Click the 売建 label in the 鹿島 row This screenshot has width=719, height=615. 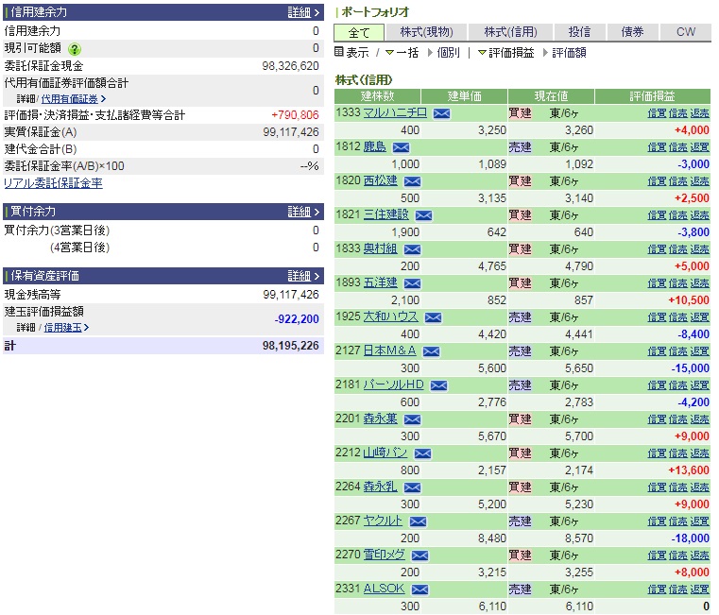coord(520,147)
